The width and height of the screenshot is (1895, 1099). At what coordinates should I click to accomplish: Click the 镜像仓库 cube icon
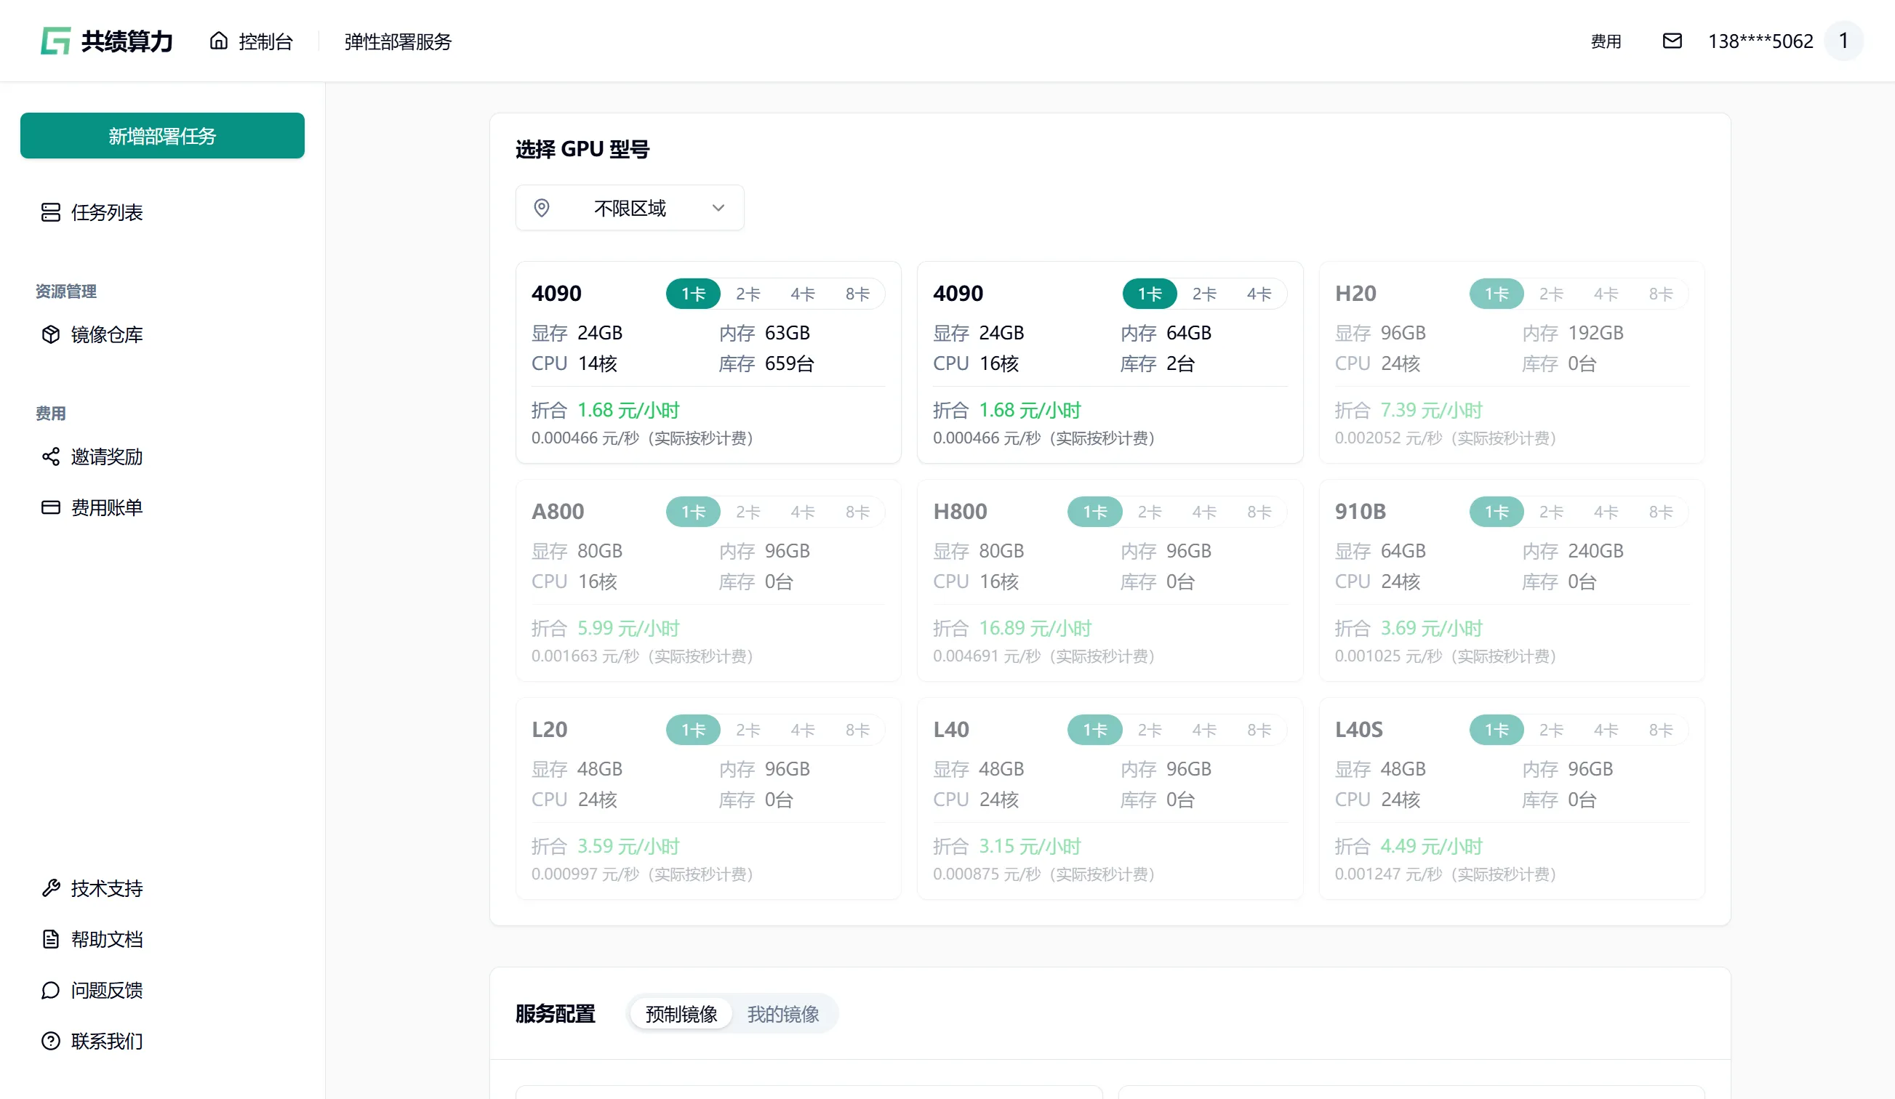pyautogui.click(x=50, y=334)
